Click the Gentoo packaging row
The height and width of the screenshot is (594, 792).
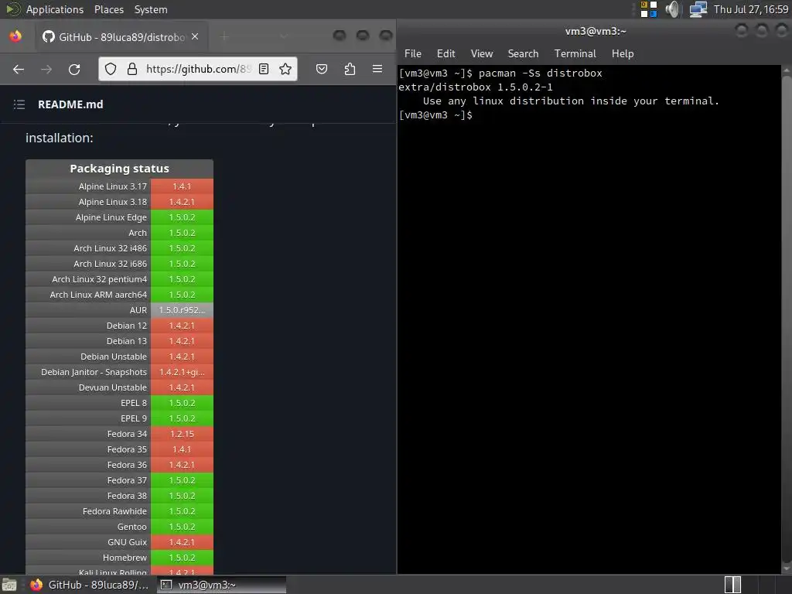[x=119, y=527]
